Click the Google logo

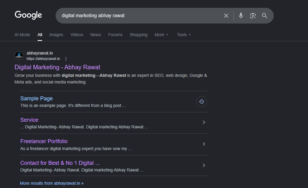pyautogui.click(x=28, y=15)
